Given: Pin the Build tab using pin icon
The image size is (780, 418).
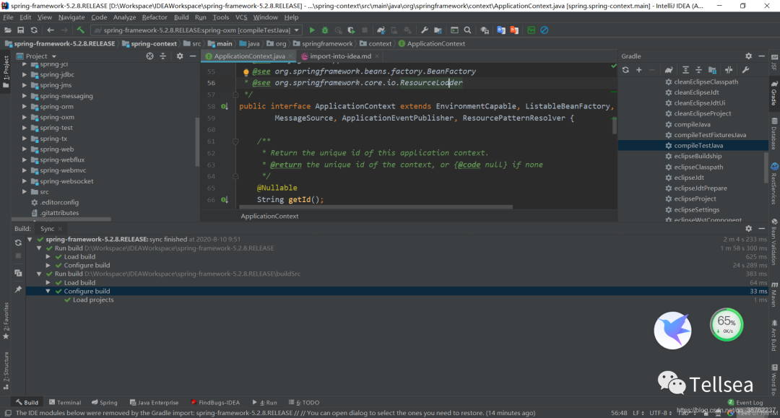Looking at the screenshot, I should (x=18, y=289).
